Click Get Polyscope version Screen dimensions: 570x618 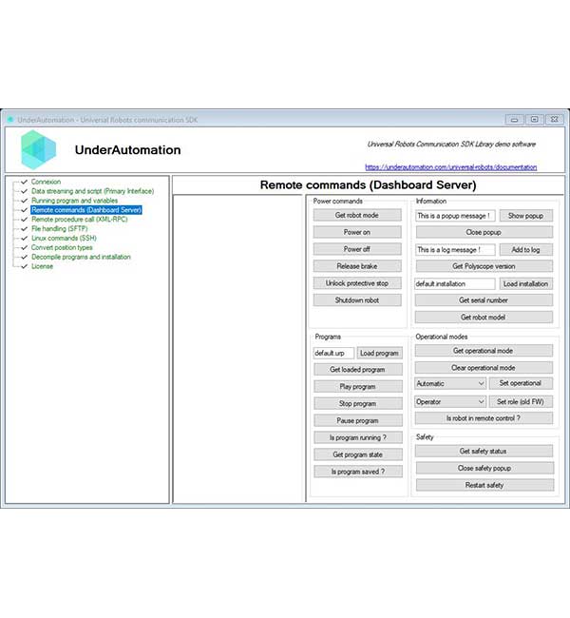click(484, 266)
